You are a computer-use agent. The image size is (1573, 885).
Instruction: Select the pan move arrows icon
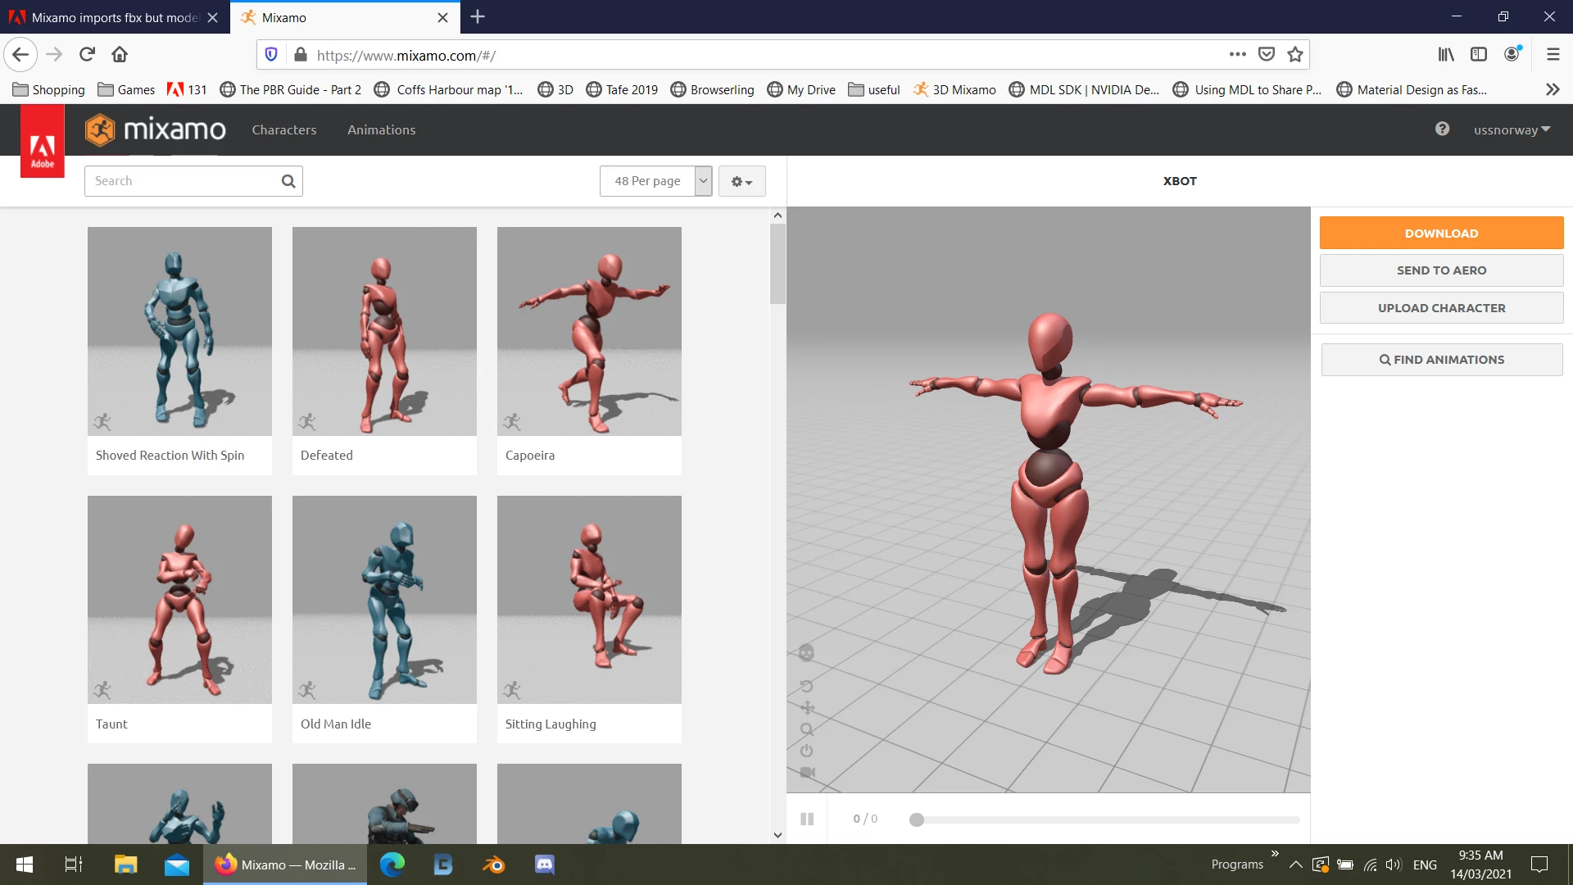click(x=807, y=708)
